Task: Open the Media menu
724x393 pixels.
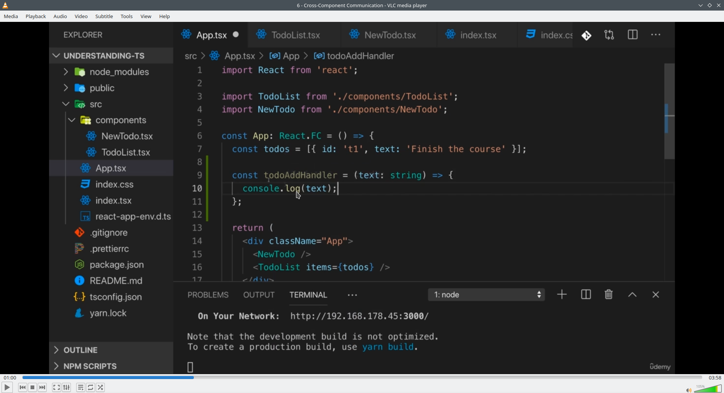Action: [11, 17]
